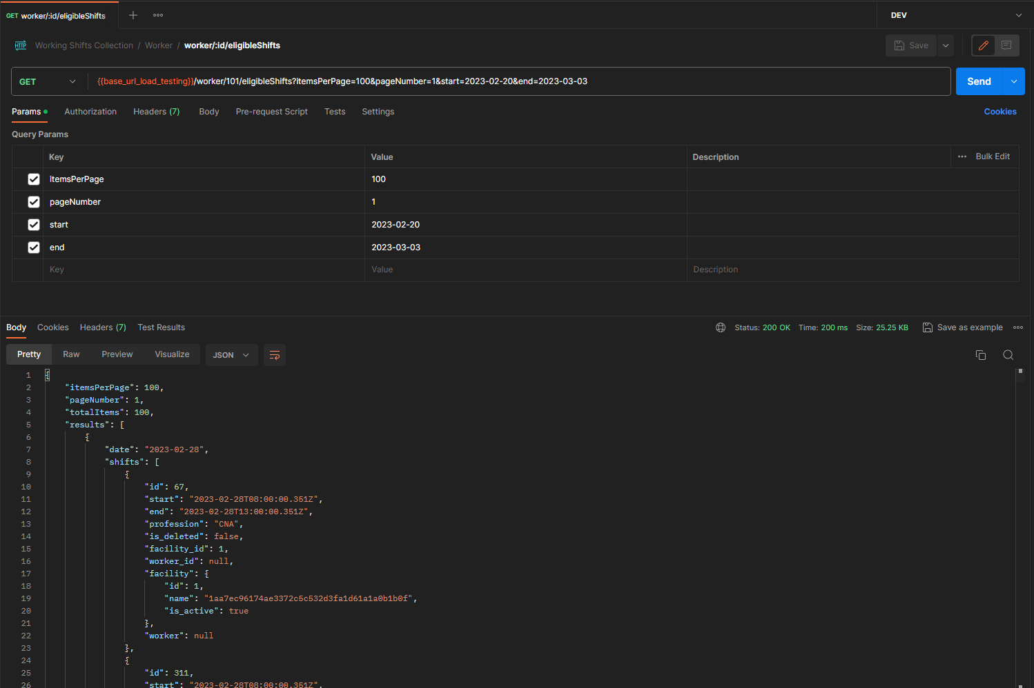Click the pencil edit mode icon
This screenshot has width=1034, height=688.
[983, 45]
